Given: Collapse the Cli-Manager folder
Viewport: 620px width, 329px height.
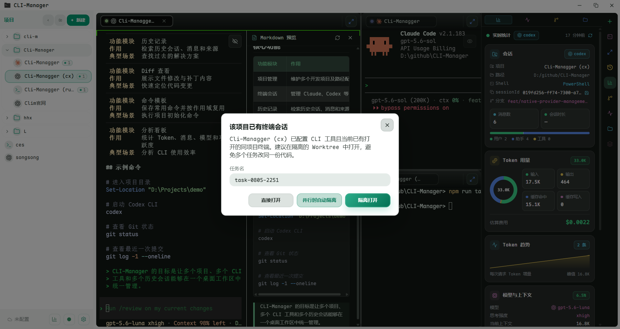Looking at the screenshot, I should (x=7, y=50).
